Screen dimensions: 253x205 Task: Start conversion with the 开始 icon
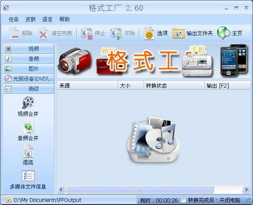pyautogui.click(x=116, y=34)
